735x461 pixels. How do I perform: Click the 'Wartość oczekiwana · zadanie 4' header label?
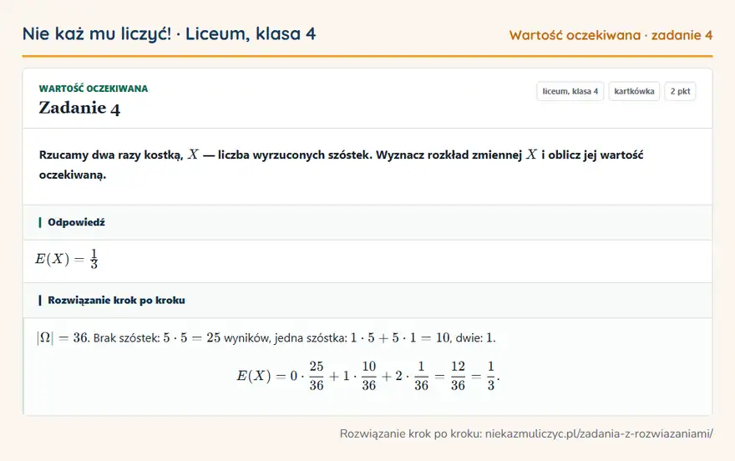pos(611,35)
